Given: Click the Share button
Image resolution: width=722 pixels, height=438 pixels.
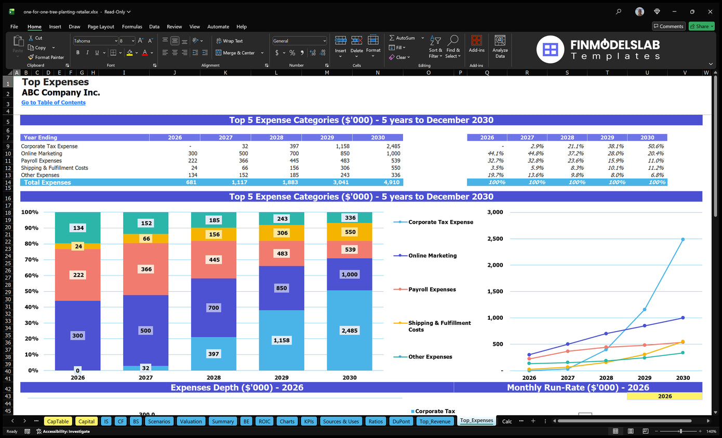Looking at the screenshot, I should click(x=701, y=26).
